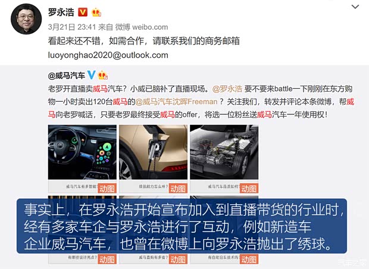This screenshot has width=369, height=269.
Task: Click the blue V badge beside 威马汽车
Action: [x=92, y=75]
